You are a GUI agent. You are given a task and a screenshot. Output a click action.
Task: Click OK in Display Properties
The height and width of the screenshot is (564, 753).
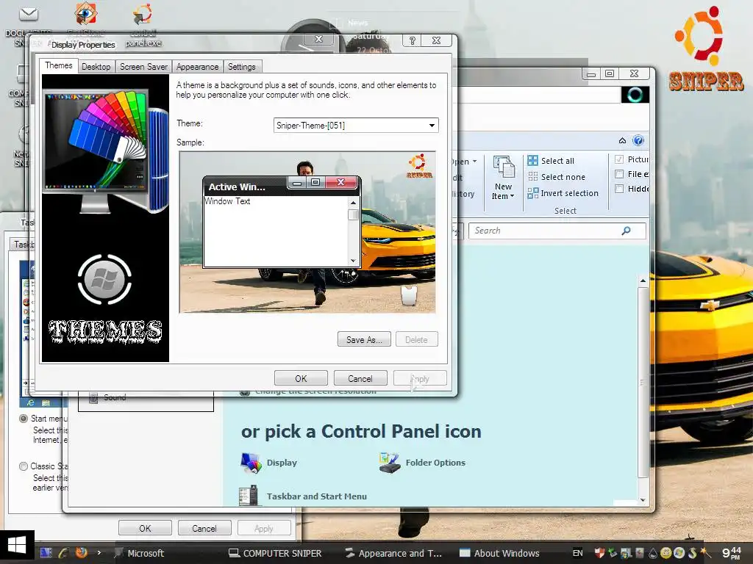click(x=301, y=378)
